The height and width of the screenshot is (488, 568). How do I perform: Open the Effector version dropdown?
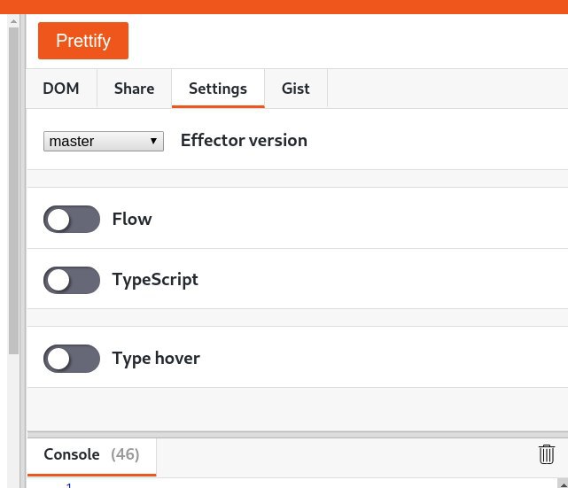point(104,141)
